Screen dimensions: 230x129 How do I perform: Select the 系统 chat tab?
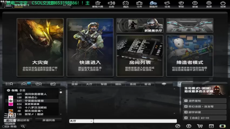click(133, 84)
